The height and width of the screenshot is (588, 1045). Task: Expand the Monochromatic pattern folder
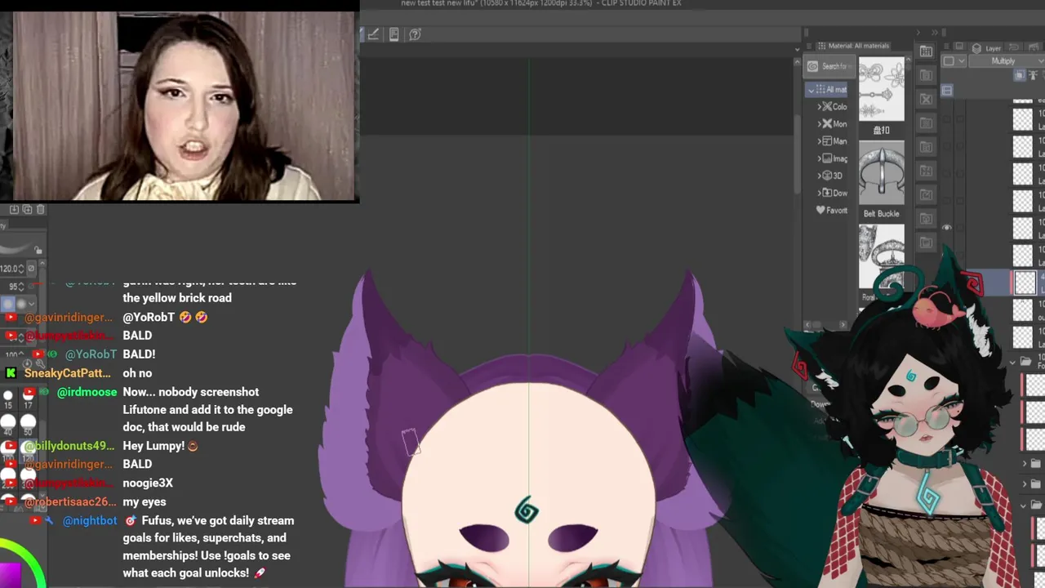[819, 124]
